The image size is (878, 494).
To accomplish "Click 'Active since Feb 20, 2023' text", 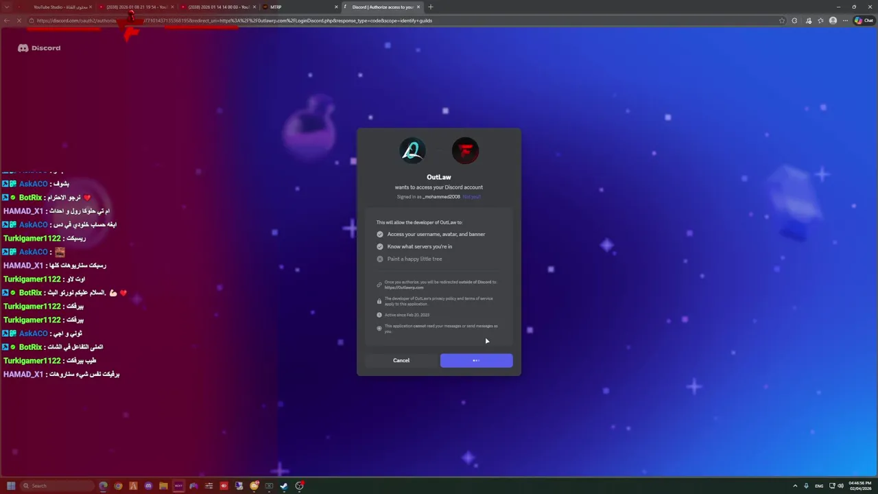I will (x=407, y=315).
